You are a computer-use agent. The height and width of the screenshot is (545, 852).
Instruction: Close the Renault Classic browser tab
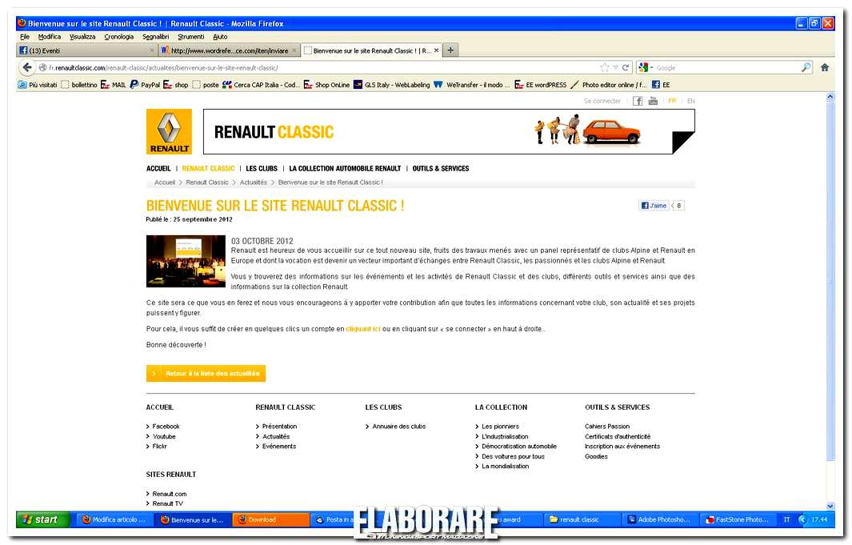(436, 50)
